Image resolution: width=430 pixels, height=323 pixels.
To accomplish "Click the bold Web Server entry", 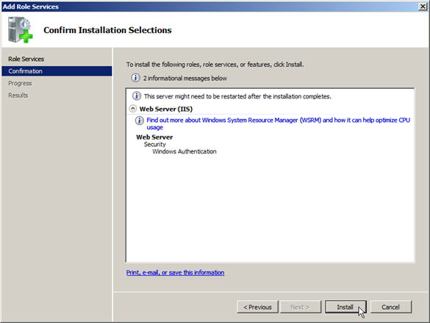I will click(154, 137).
